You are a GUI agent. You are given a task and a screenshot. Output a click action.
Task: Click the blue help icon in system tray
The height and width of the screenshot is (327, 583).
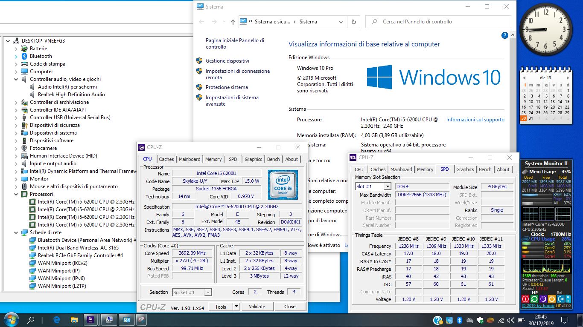(437, 320)
